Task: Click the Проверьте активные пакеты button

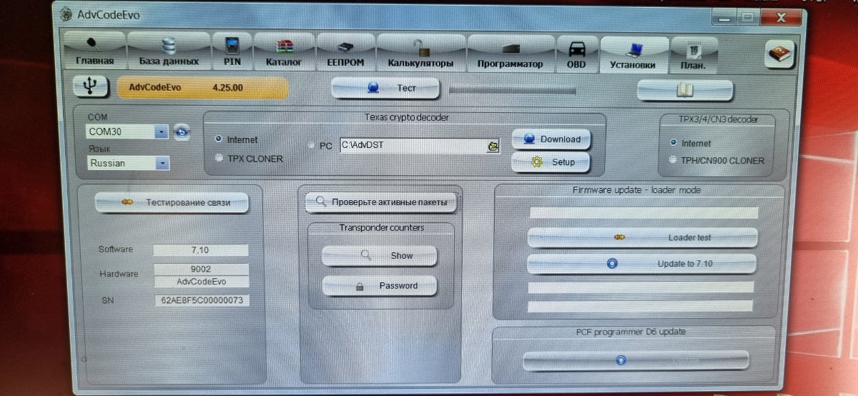Action: click(381, 202)
